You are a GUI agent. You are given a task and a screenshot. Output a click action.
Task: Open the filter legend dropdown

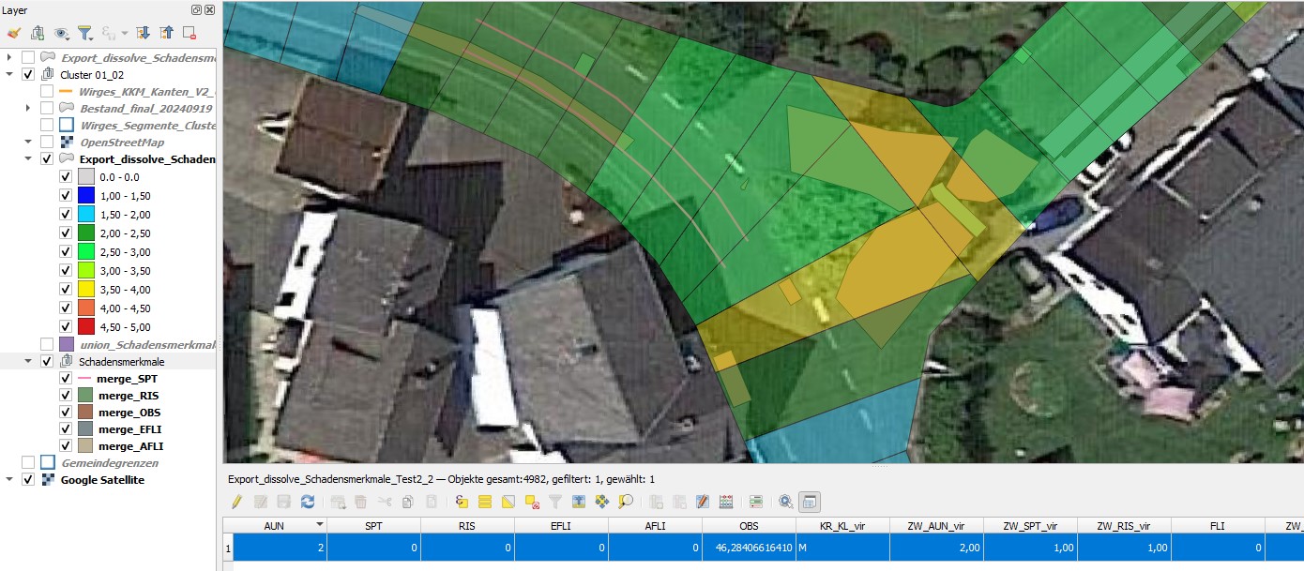86,33
